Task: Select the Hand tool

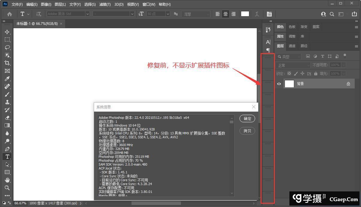Action: (7, 180)
